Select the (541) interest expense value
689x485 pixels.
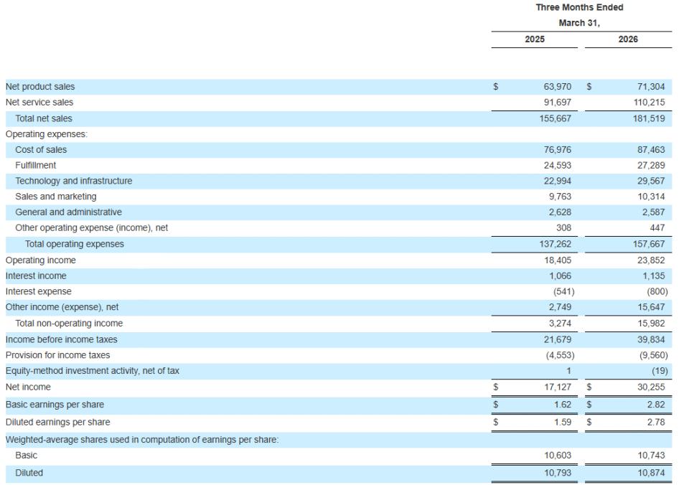coord(564,291)
